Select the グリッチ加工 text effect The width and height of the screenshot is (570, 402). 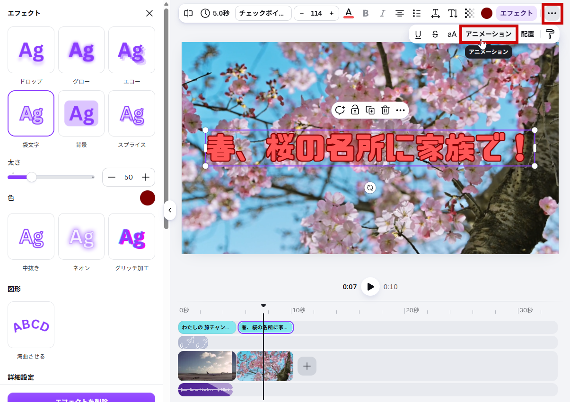click(x=132, y=236)
